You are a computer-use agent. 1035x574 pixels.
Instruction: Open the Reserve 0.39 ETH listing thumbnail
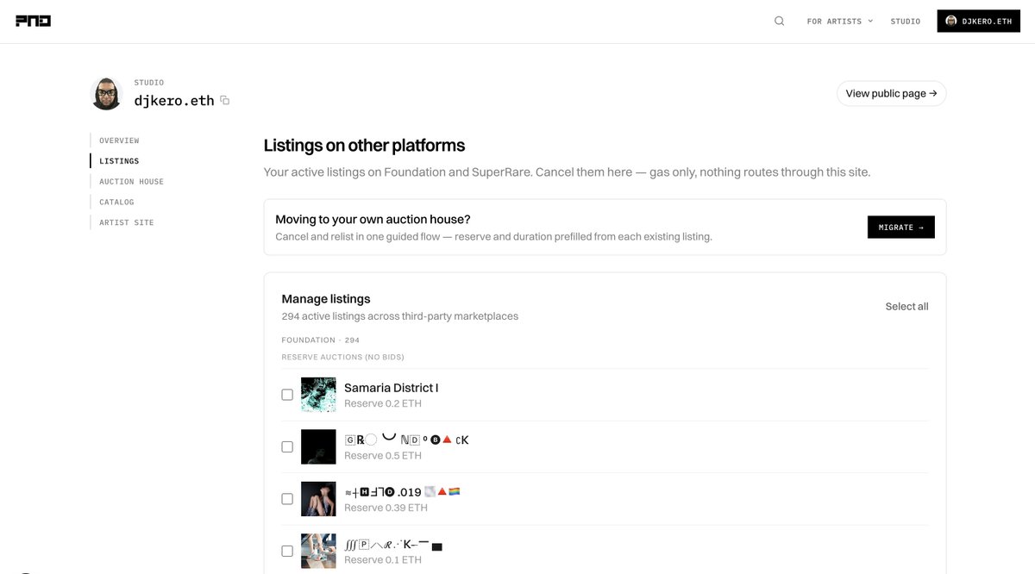tap(318, 499)
